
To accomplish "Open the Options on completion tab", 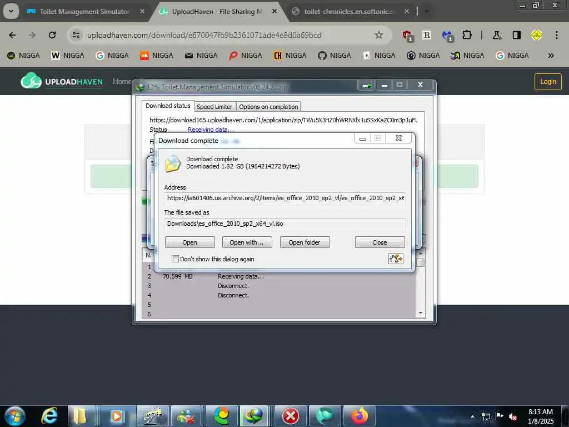I will tap(268, 107).
